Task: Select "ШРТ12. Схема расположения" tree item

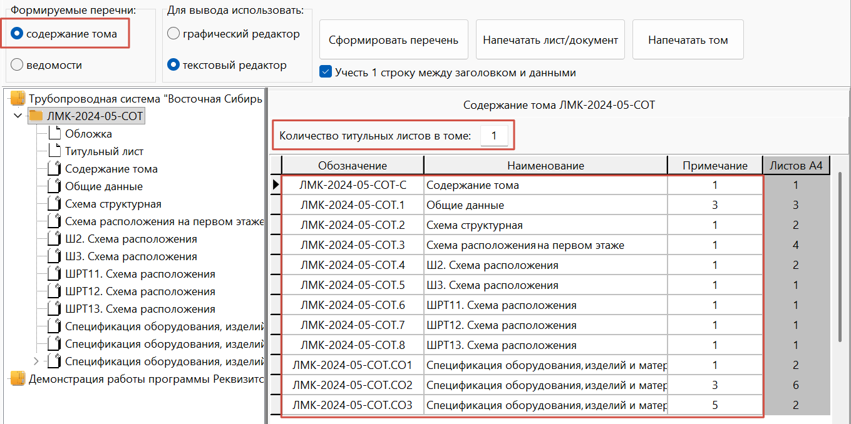Action: [140, 291]
